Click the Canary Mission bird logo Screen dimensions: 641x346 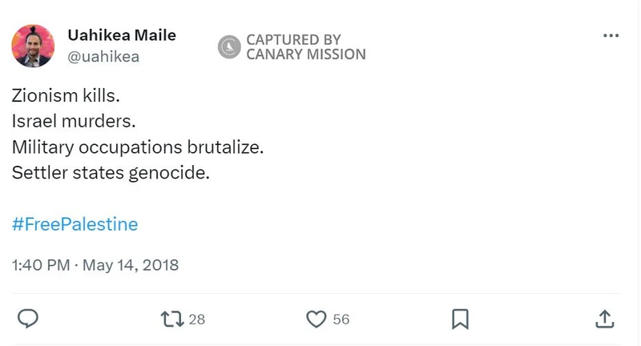[x=230, y=46]
